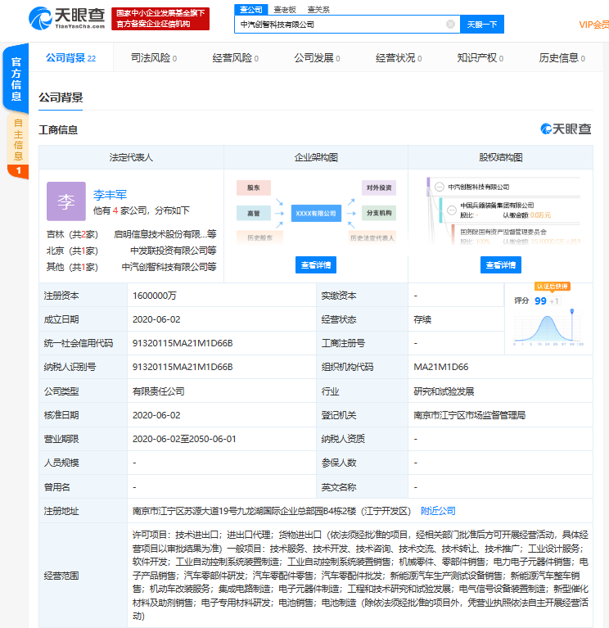Click the 认证后获得 badge
609x628 pixels.
click(553, 287)
